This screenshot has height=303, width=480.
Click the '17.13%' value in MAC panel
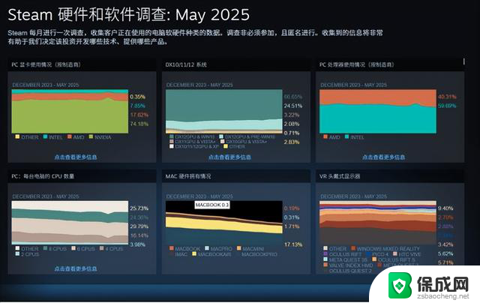(x=293, y=244)
